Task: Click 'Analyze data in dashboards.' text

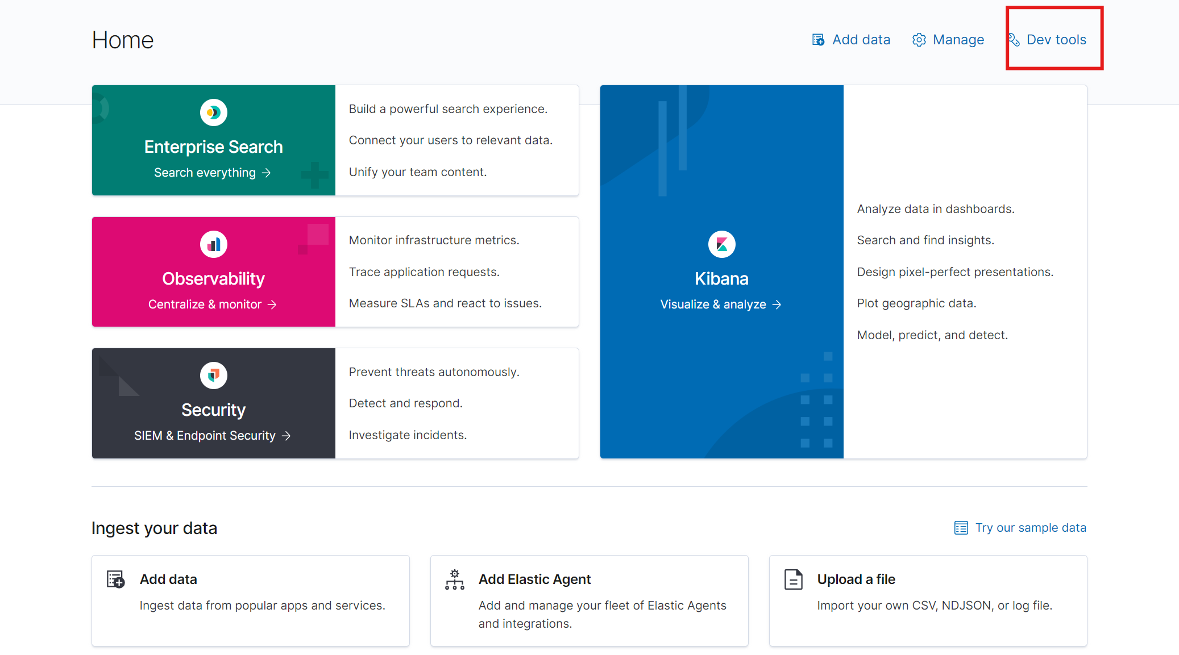Action: click(936, 209)
